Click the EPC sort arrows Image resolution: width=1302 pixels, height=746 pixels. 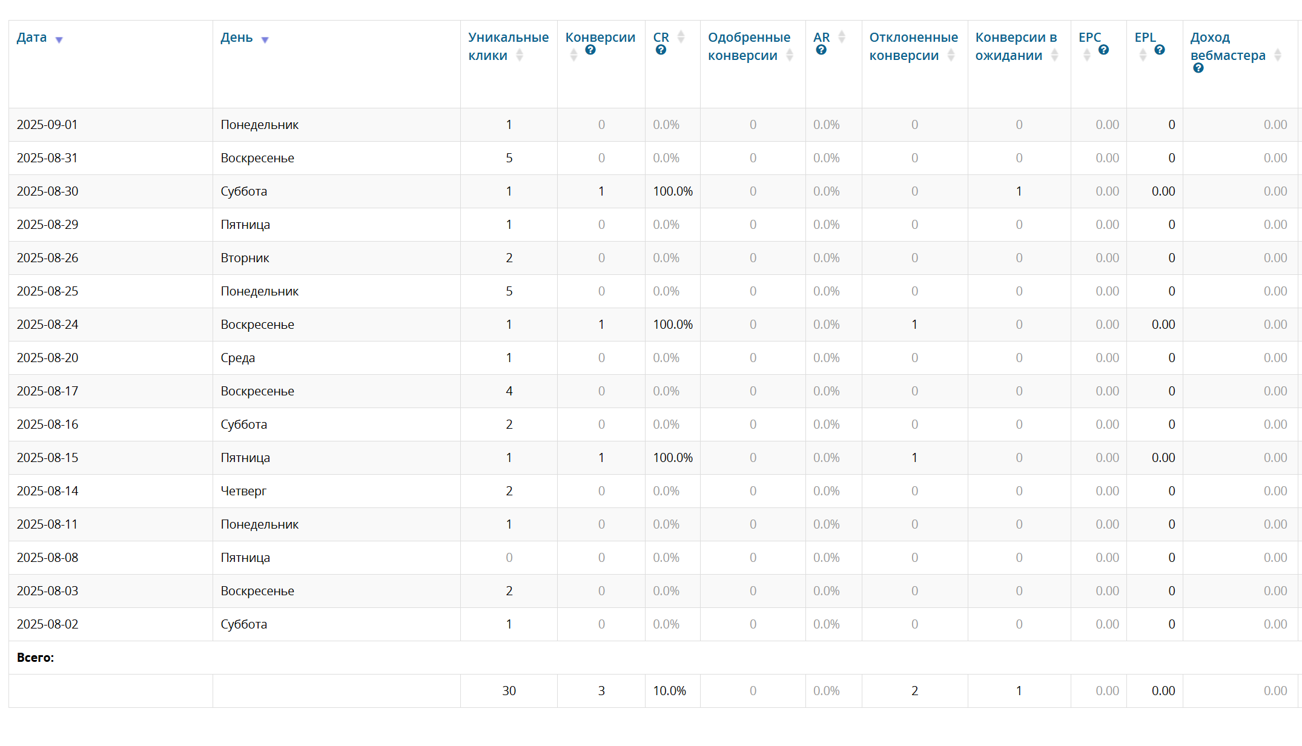point(1086,56)
